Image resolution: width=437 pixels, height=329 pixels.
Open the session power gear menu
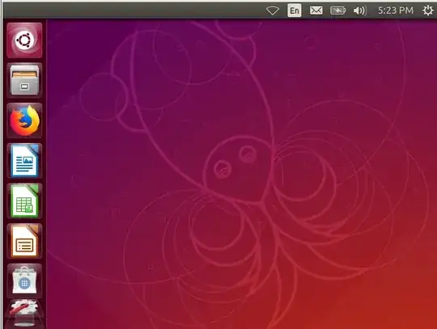(428, 11)
